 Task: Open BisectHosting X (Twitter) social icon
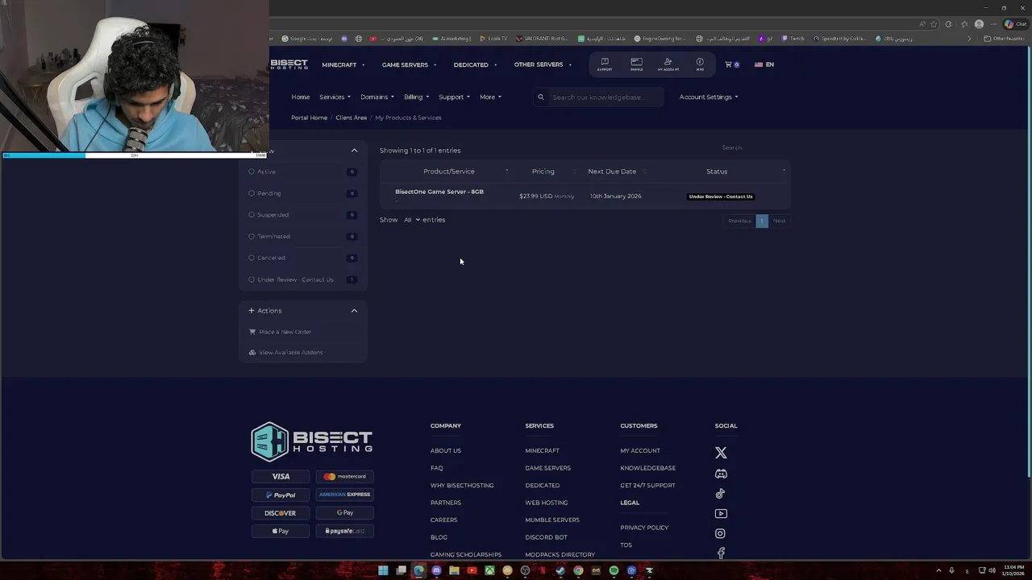(x=721, y=453)
